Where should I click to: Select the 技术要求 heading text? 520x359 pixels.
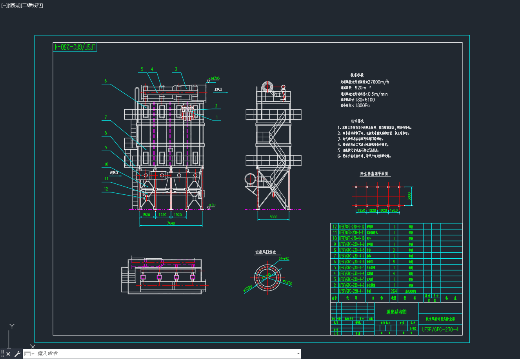[x=357, y=121]
